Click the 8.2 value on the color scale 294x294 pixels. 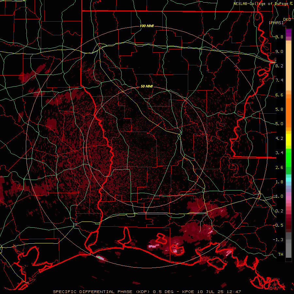[279, 66]
